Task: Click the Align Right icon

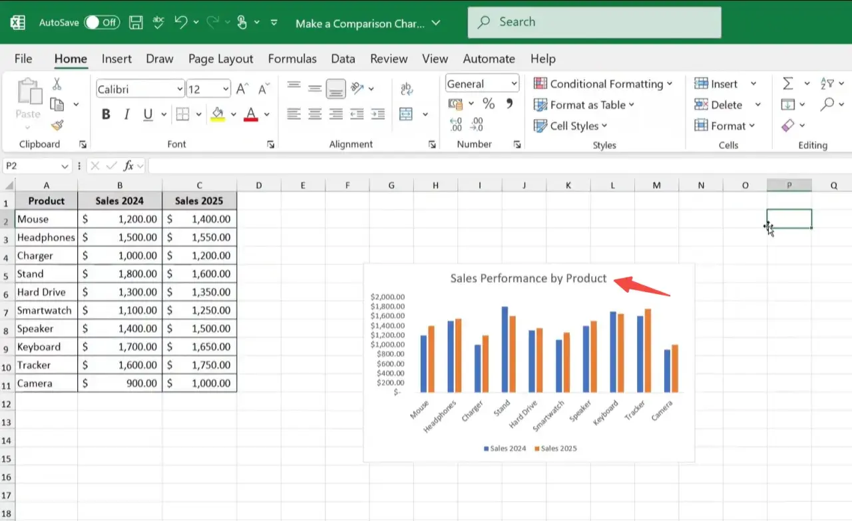Action: coord(336,114)
